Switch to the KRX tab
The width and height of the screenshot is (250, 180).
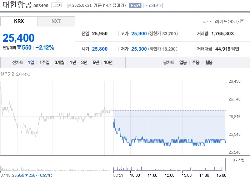coord(19,21)
